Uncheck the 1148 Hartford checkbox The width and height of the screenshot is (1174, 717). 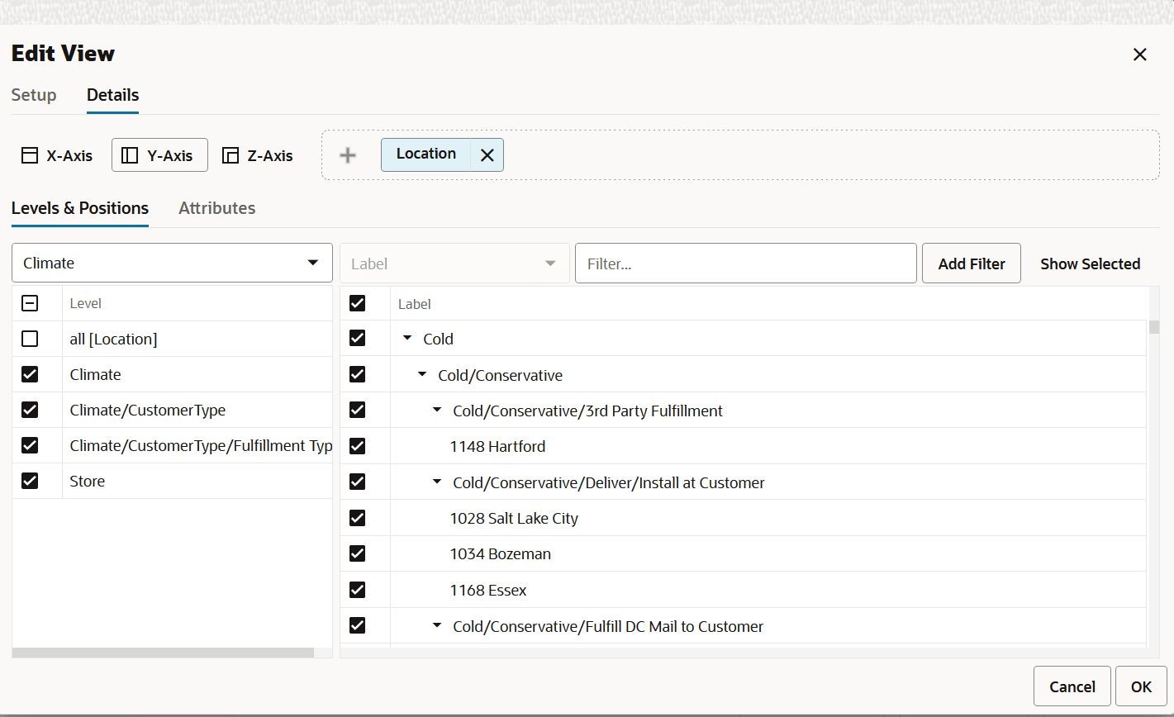pos(358,446)
